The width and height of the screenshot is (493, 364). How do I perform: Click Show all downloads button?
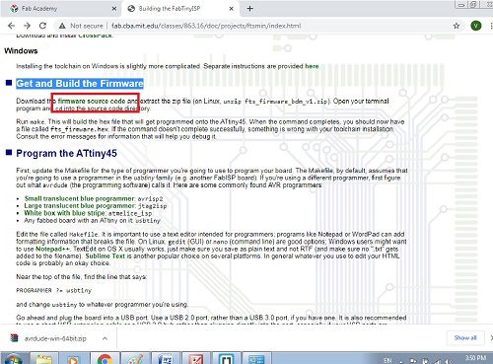(465, 337)
